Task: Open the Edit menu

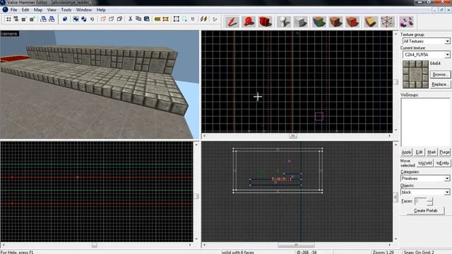Action: tap(25, 10)
